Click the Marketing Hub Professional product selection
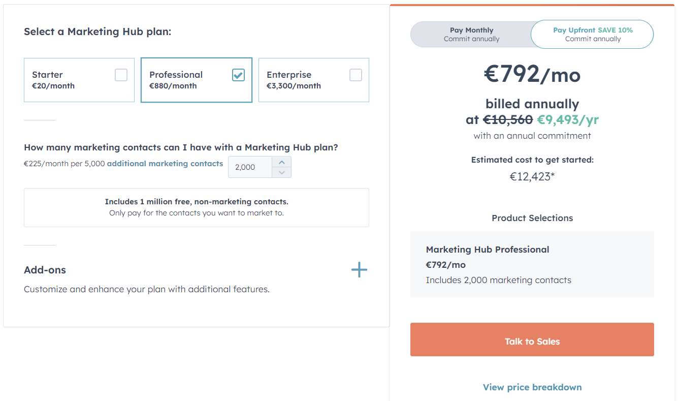 click(x=532, y=264)
